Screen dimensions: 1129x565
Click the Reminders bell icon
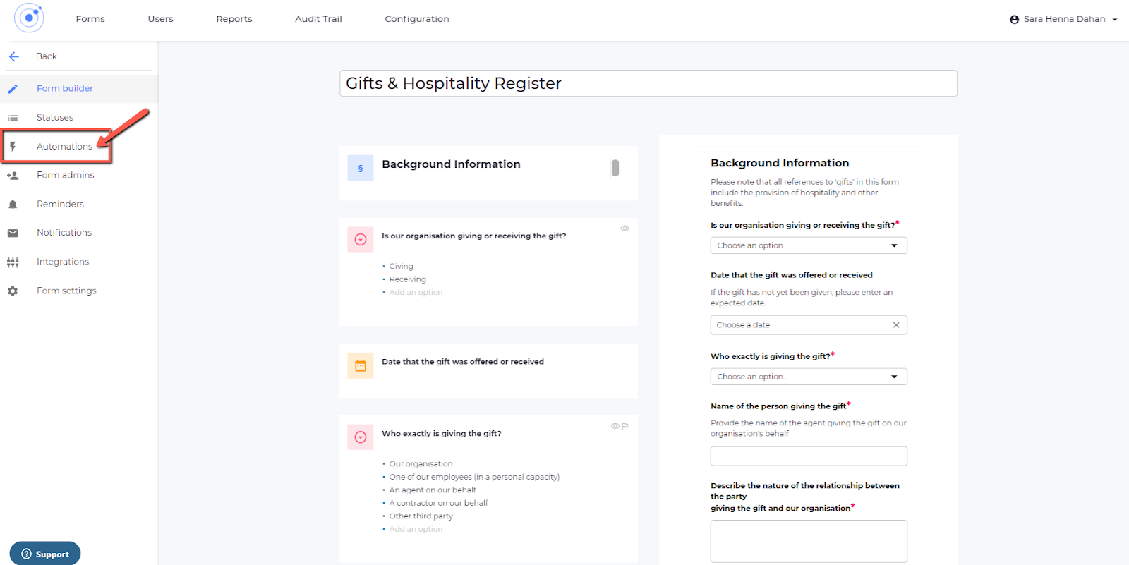(13, 205)
